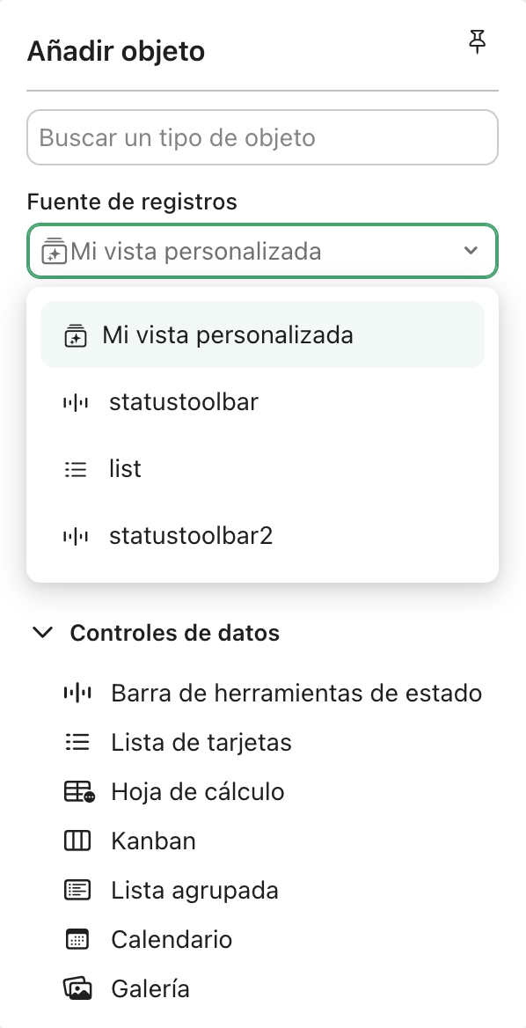Click the statustoolbar waveform icon
The height and width of the screenshot is (1028, 526).
(77, 401)
